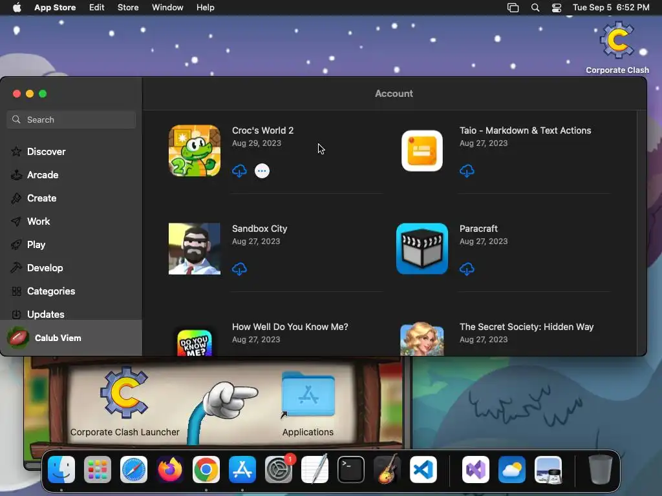
Task: Open Safari from the Dock
Action: tap(134, 470)
